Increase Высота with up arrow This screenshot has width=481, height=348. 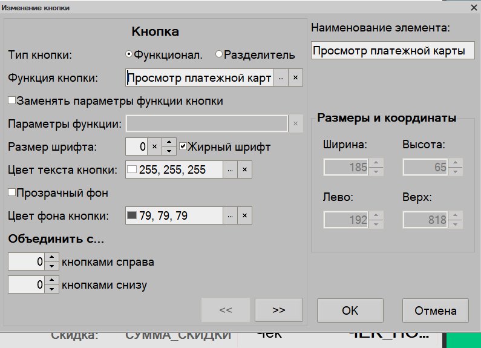pyautogui.click(x=455, y=163)
